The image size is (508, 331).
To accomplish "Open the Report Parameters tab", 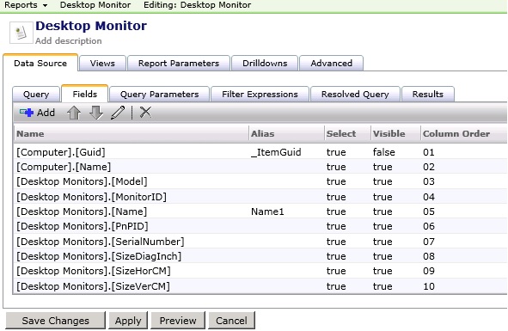I will pyautogui.click(x=179, y=64).
